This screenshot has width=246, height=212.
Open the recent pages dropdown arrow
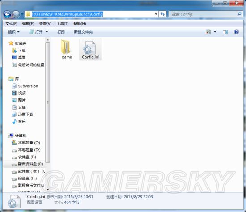click(x=22, y=14)
